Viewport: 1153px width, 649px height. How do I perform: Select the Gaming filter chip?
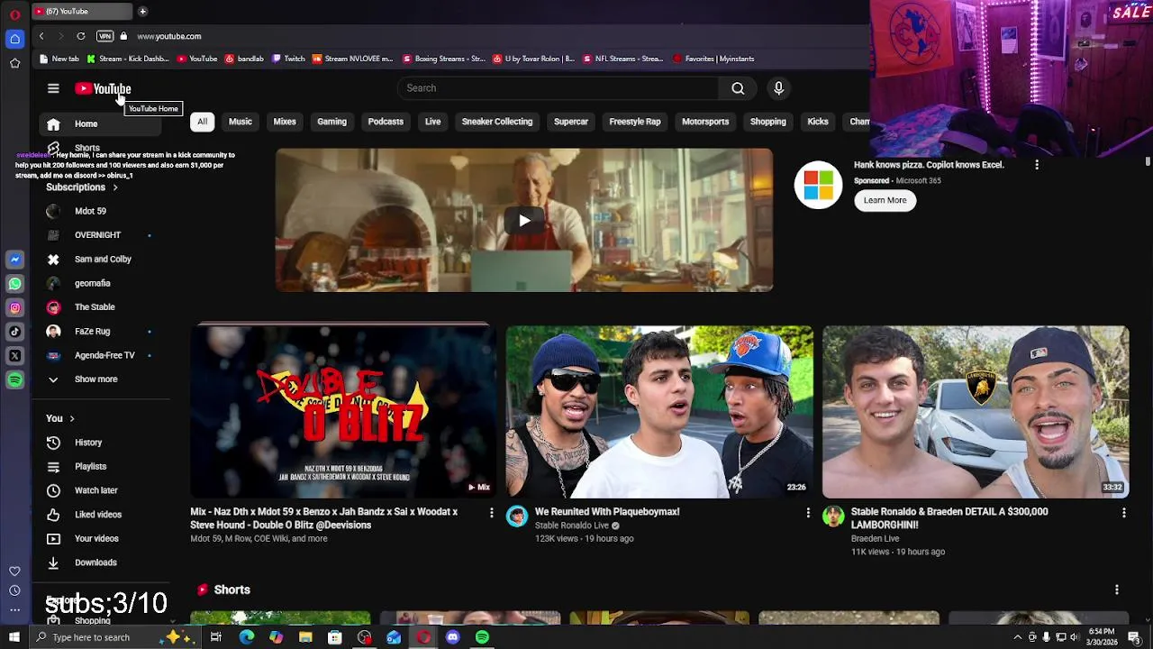(x=331, y=122)
